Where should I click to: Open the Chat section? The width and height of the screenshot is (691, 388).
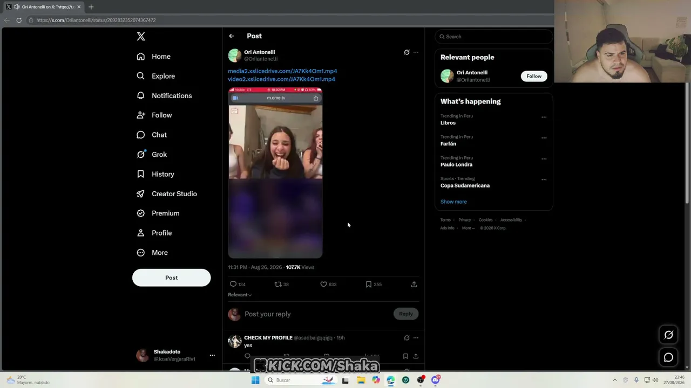[x=152, y=135]
